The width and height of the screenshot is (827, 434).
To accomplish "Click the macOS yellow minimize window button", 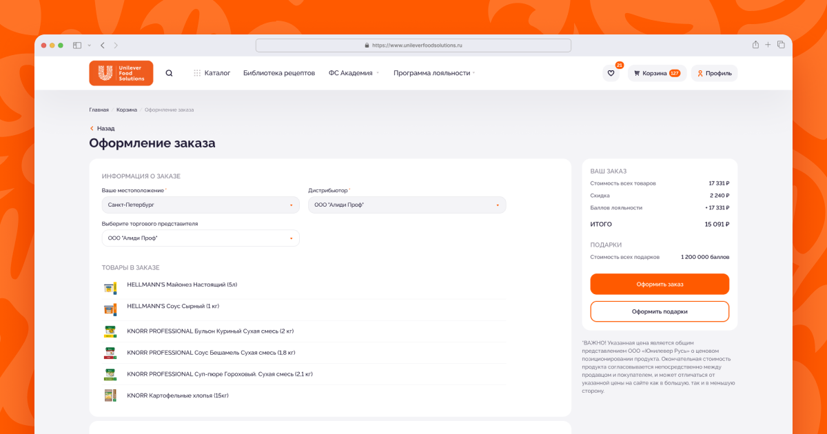I will (52, 45).
